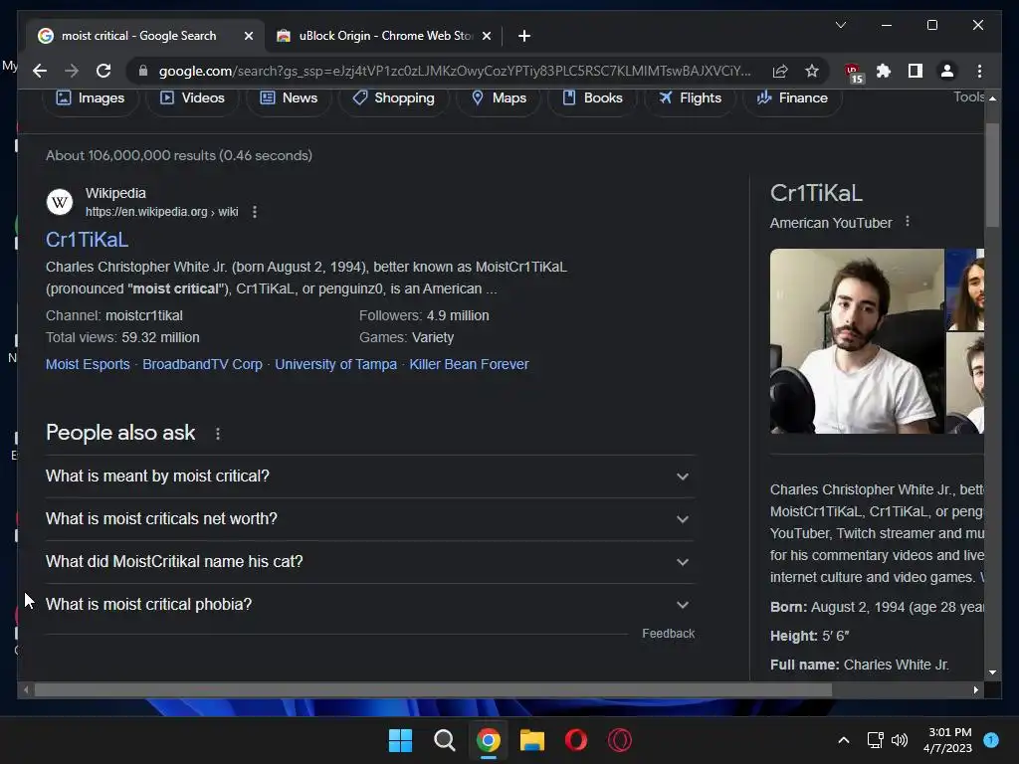Click the browser forward arrow
Viewport: 1019px width, 764px height.
(x=72, y=71)
